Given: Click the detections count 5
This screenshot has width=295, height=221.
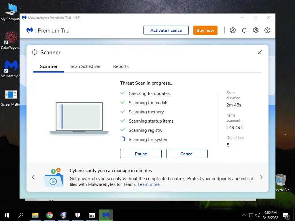Looking at the screenshot, I should (x=228, y=145).
